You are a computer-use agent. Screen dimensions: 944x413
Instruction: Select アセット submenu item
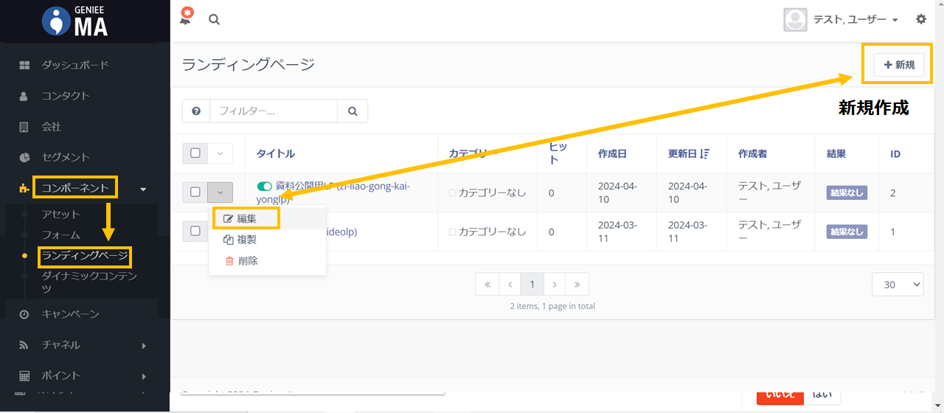pyautogui.click(x=60, y=214)
